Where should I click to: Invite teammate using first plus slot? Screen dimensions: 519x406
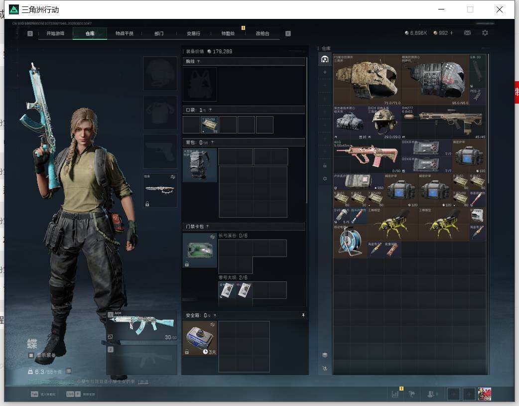(x=453, y=394)
